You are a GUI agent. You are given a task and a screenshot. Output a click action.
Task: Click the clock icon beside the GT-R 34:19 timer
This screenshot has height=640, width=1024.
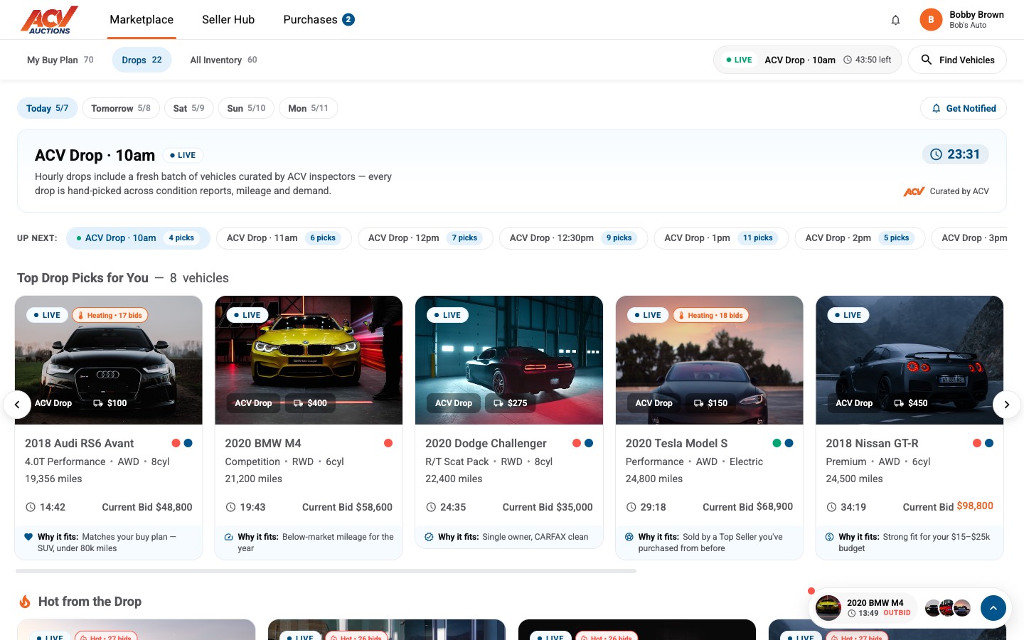pyautogui.click(x=831, y=507)
